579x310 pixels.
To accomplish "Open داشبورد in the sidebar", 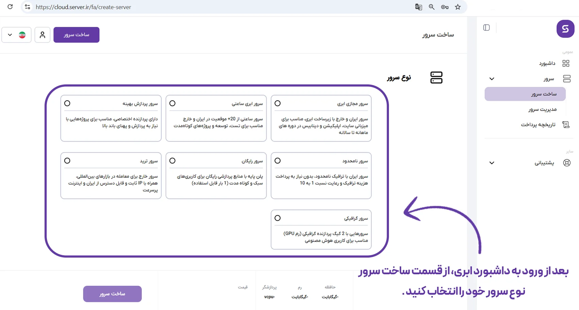I will [x=547, y=63].
